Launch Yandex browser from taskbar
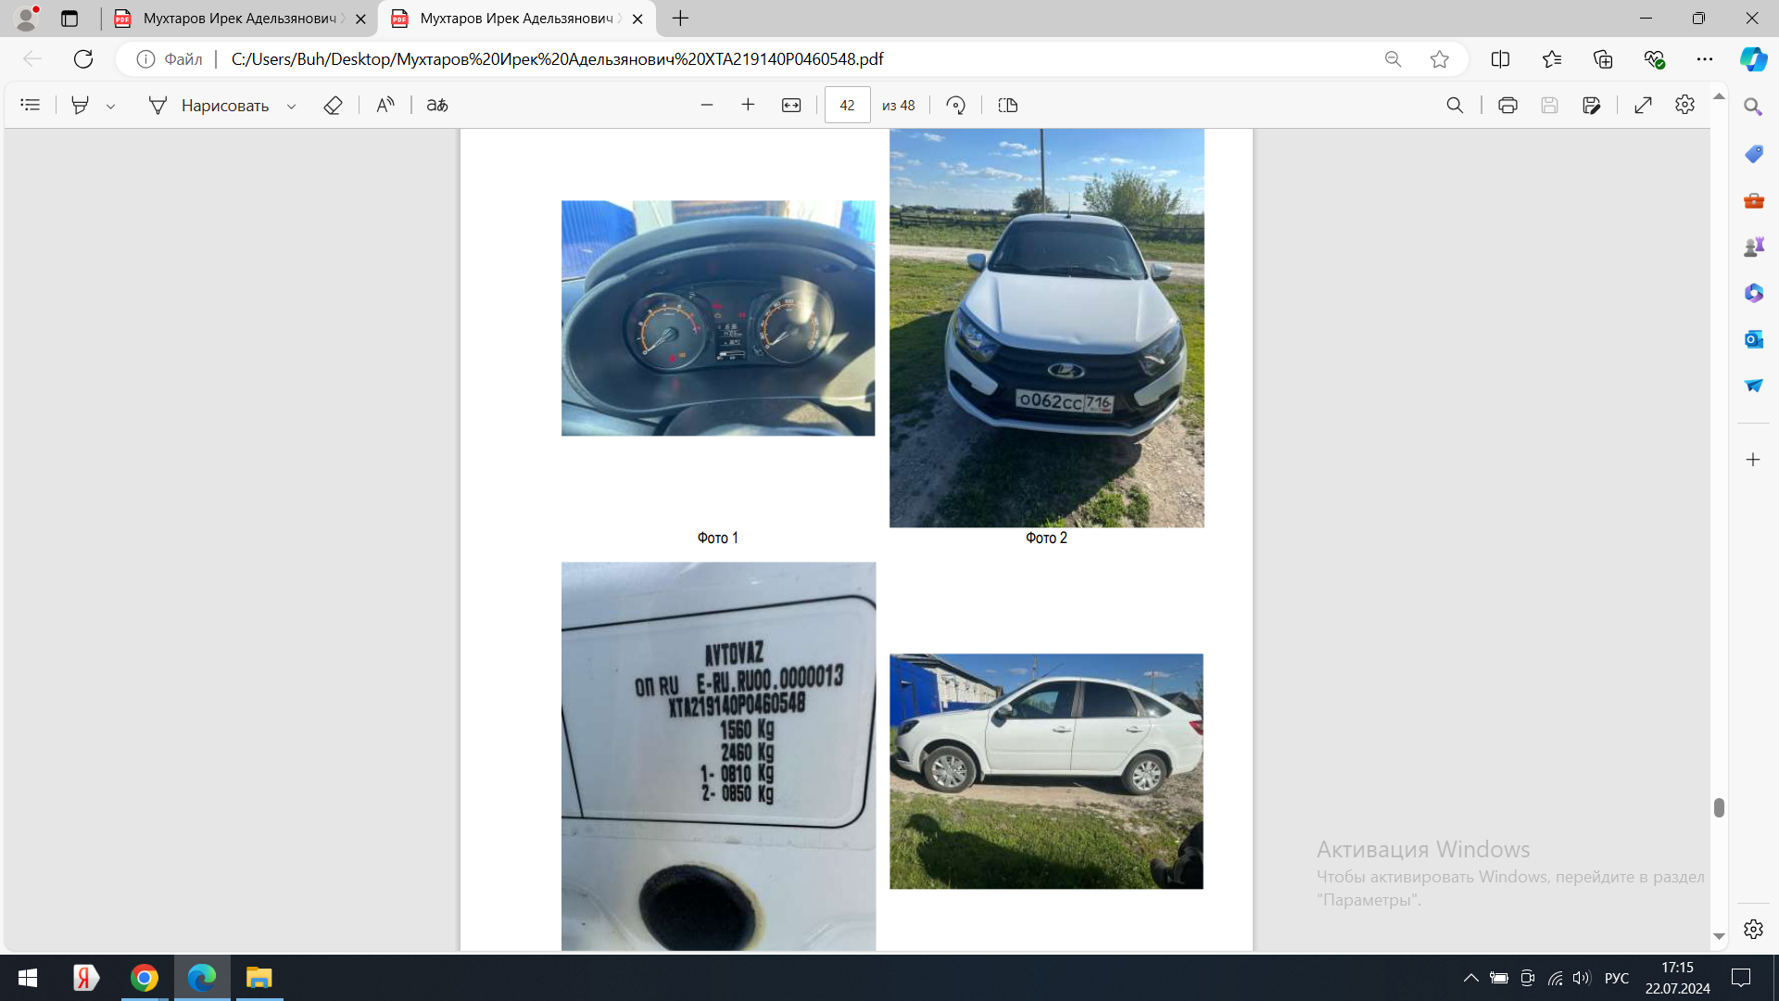 click(x=85, y=978)
